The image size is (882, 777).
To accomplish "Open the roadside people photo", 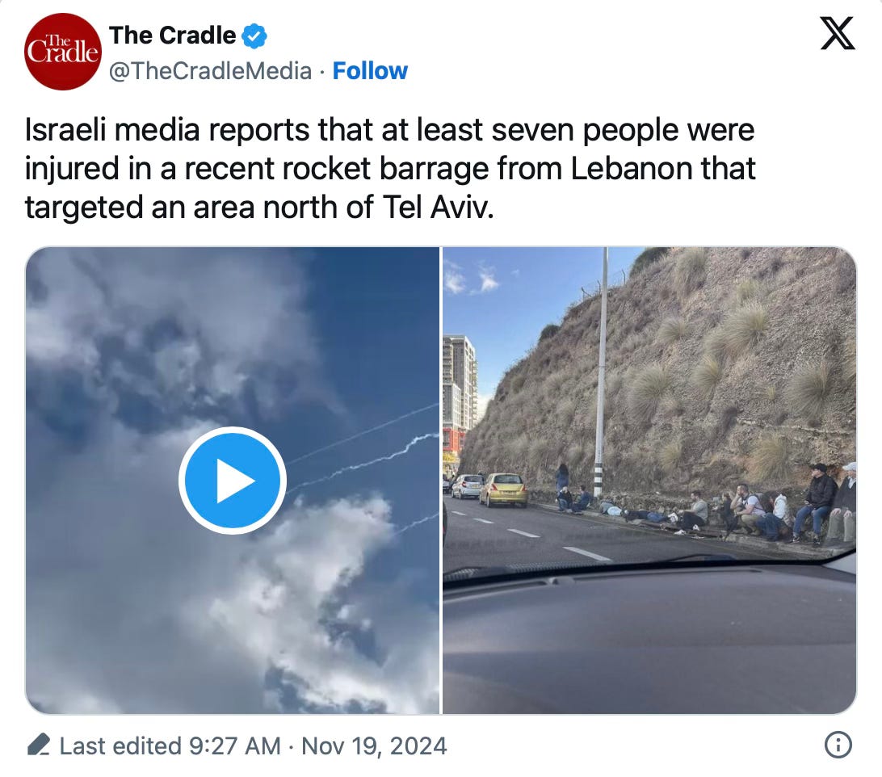I will click(649, 481).
